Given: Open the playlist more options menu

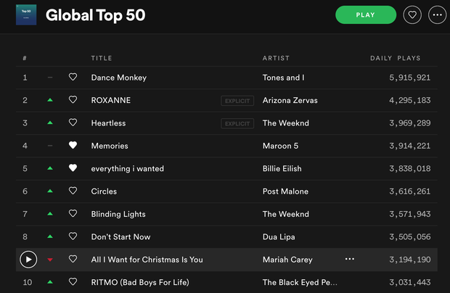Looking at the screenshot, I should tap(436, 15).
